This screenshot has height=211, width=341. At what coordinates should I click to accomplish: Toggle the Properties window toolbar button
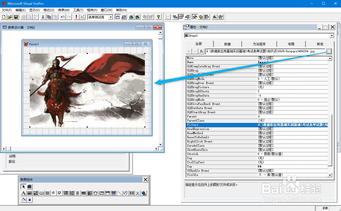coord(181,17)
